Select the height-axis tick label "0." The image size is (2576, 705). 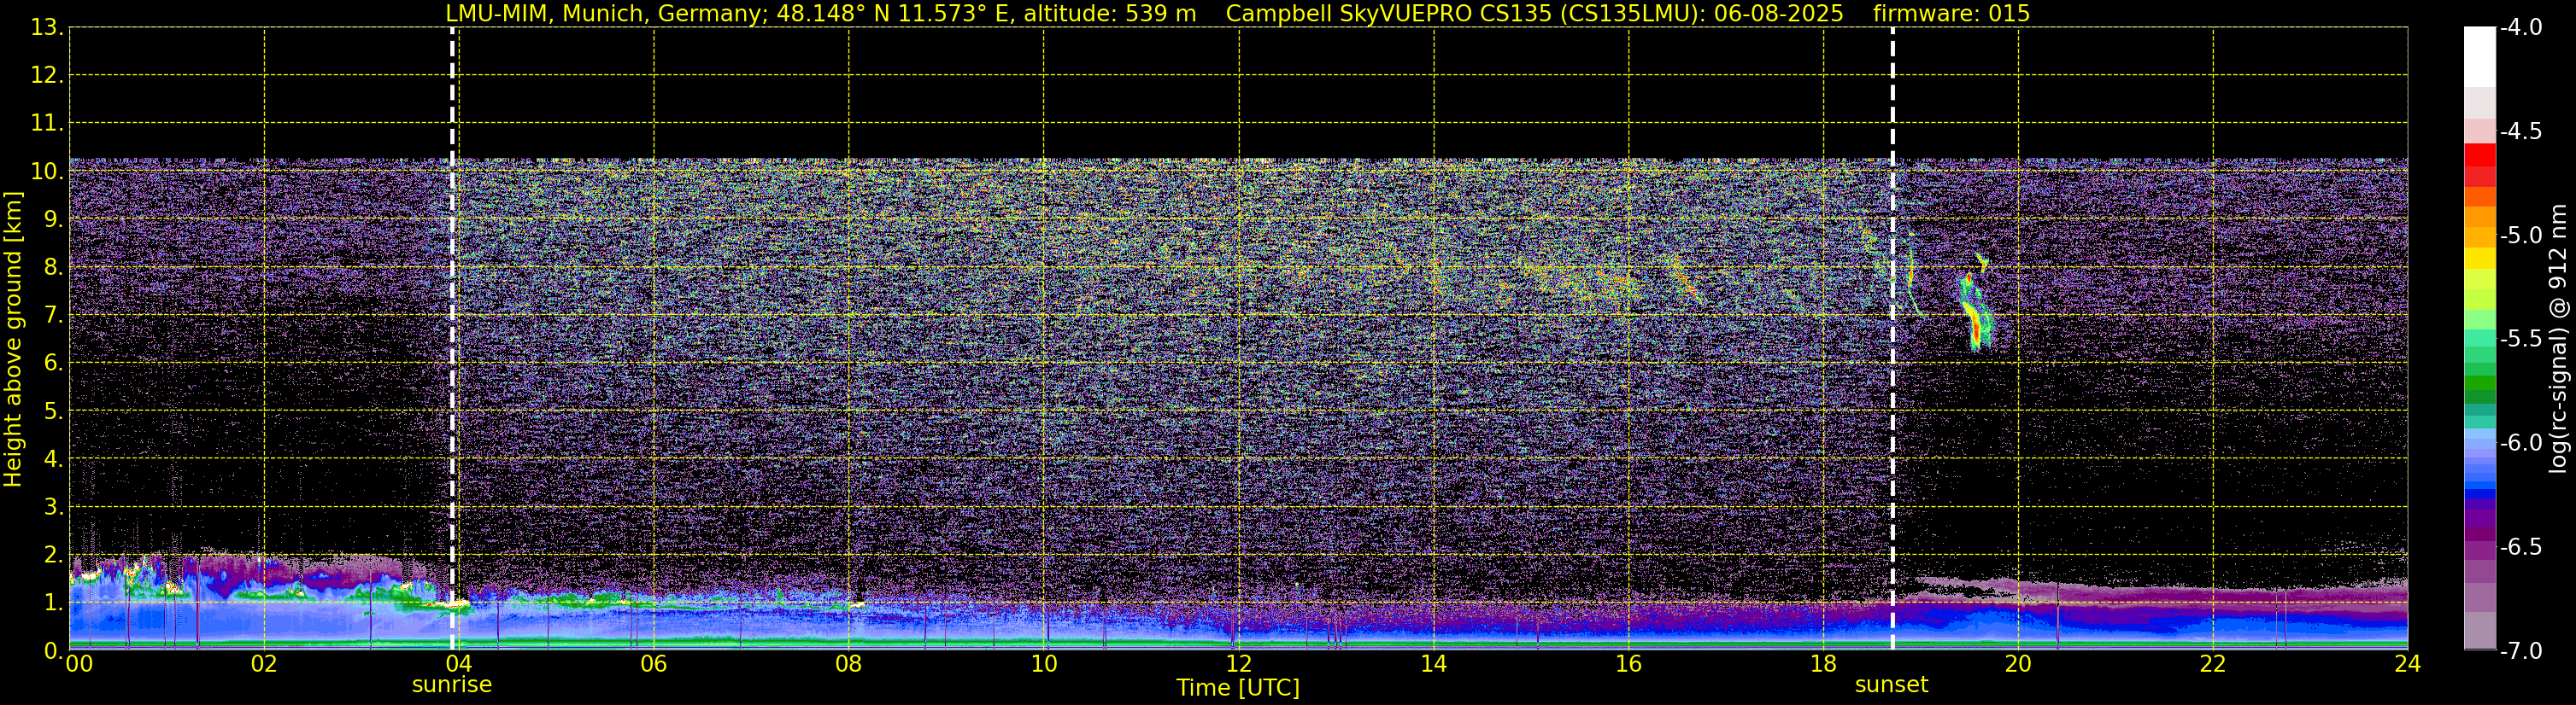click(x=53, y=650)
